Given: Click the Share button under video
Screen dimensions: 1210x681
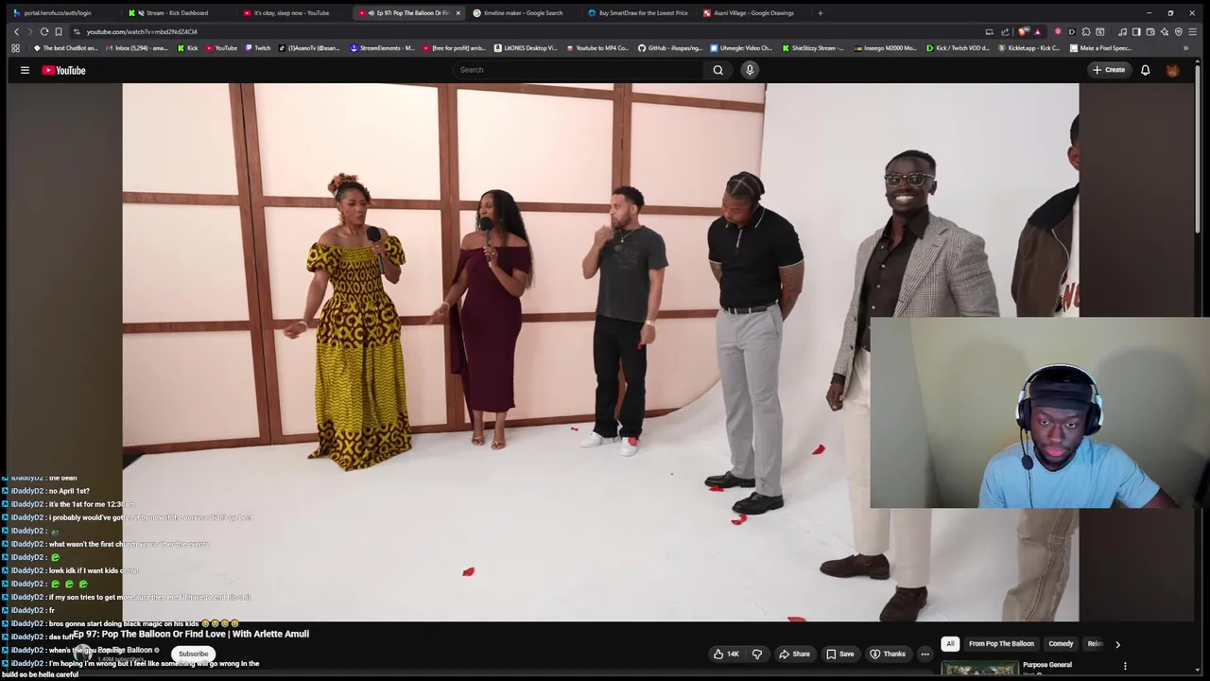Looking at the screenshot, I should click(x=794, y=654).
